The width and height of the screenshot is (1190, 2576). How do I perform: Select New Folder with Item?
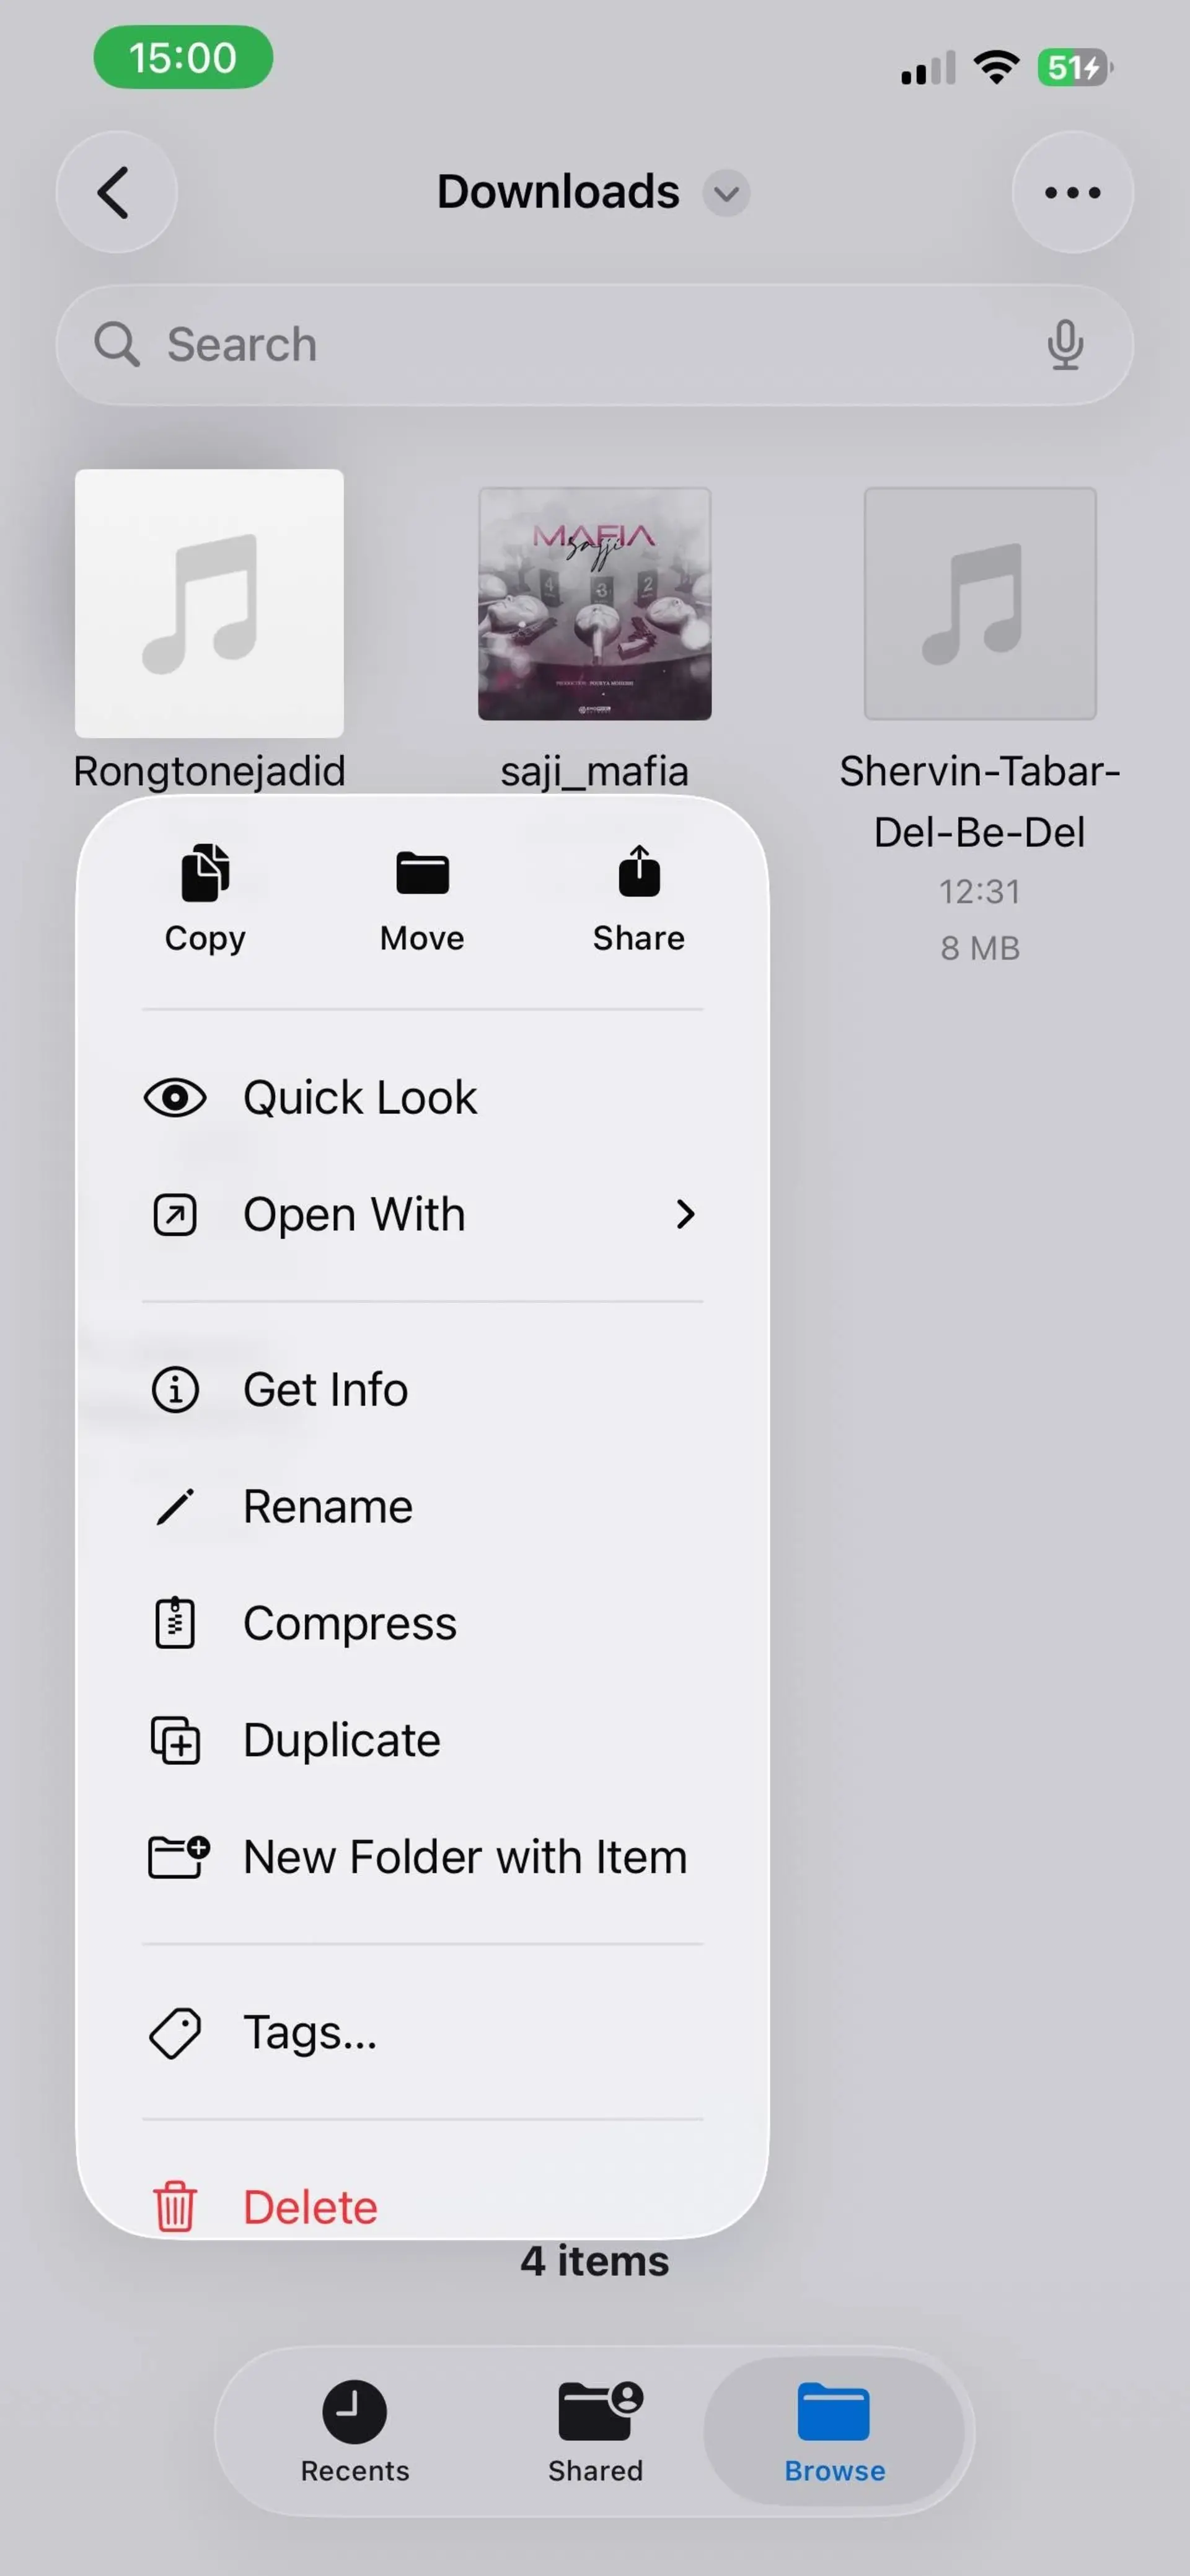point(423,1857)
